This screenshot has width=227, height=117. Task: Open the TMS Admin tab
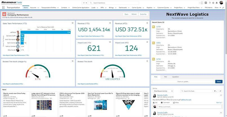tap(208, 8)
